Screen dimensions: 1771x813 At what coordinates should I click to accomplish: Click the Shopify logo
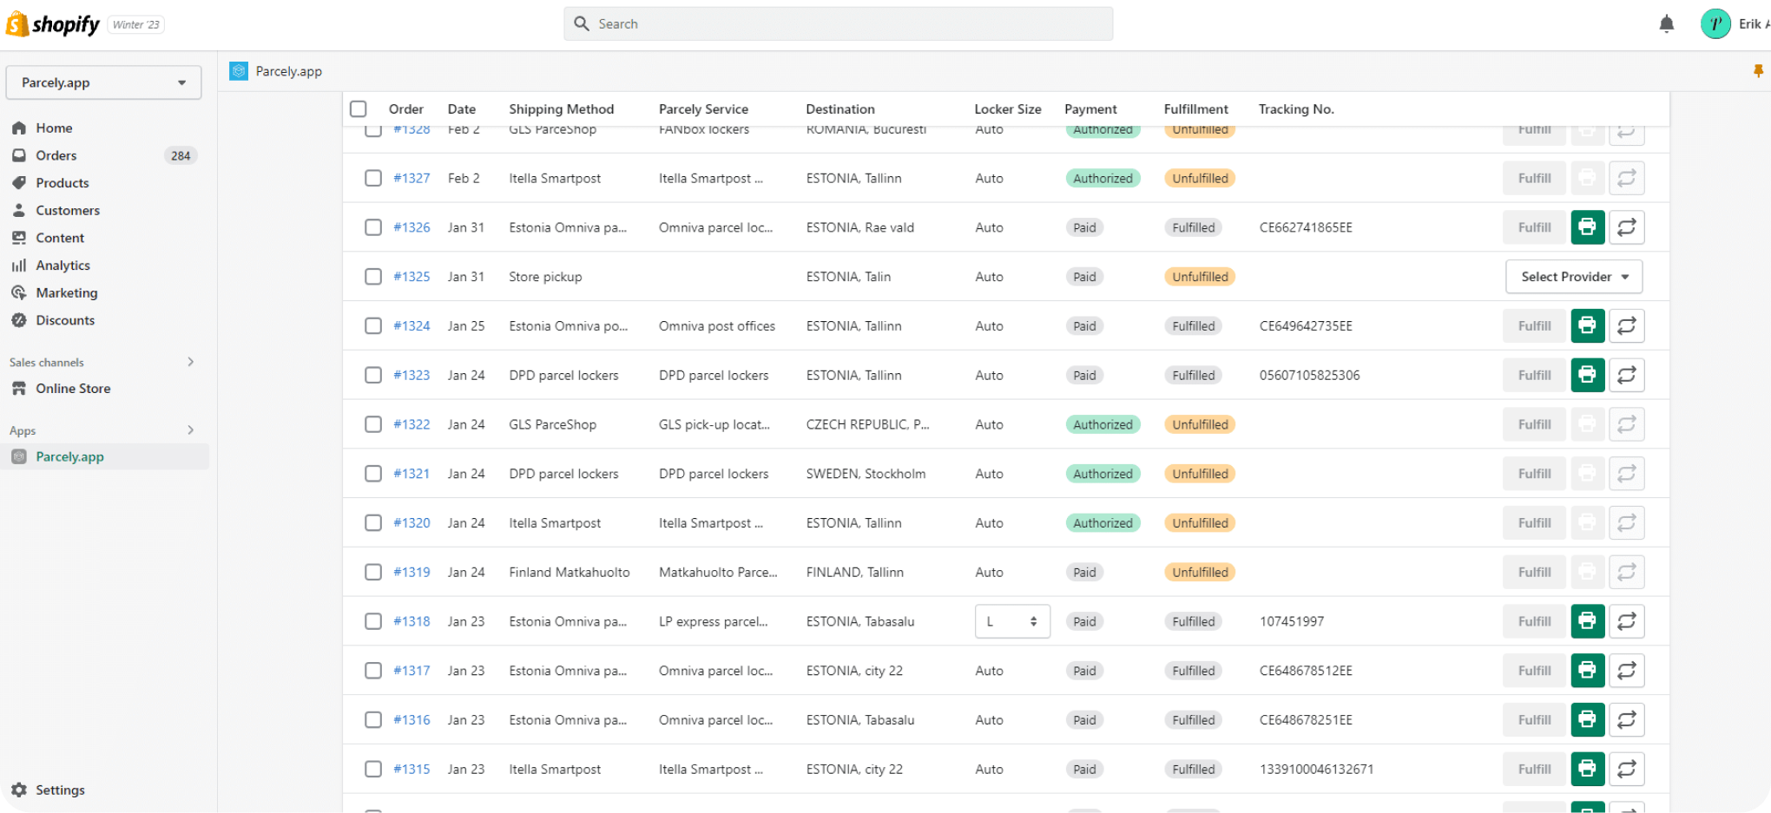click(52, 24)
